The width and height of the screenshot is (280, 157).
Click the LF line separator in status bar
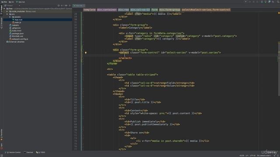pos(247,156)
